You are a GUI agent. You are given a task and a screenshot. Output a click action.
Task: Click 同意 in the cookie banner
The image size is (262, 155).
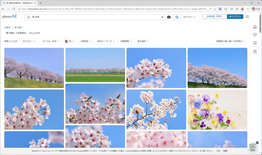tap(225, 151)
